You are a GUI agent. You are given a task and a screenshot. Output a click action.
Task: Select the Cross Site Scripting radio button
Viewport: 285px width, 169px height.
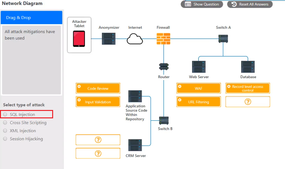pos(5,123)
